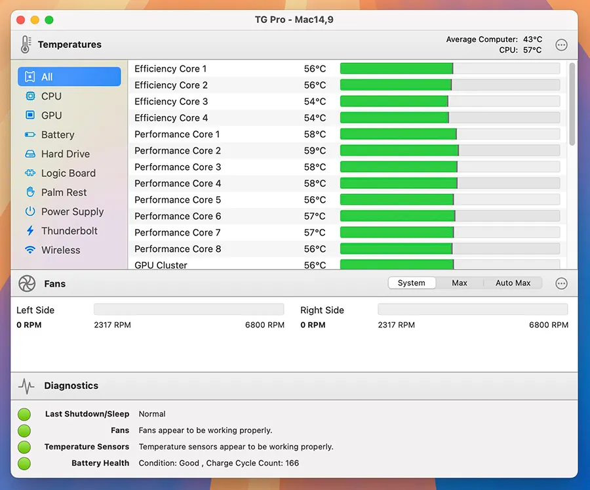Set fan control mode to Max

coord(460,283)
